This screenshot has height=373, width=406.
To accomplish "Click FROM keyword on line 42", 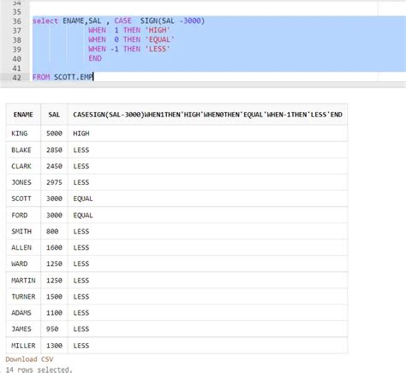I will pos(41,77).
